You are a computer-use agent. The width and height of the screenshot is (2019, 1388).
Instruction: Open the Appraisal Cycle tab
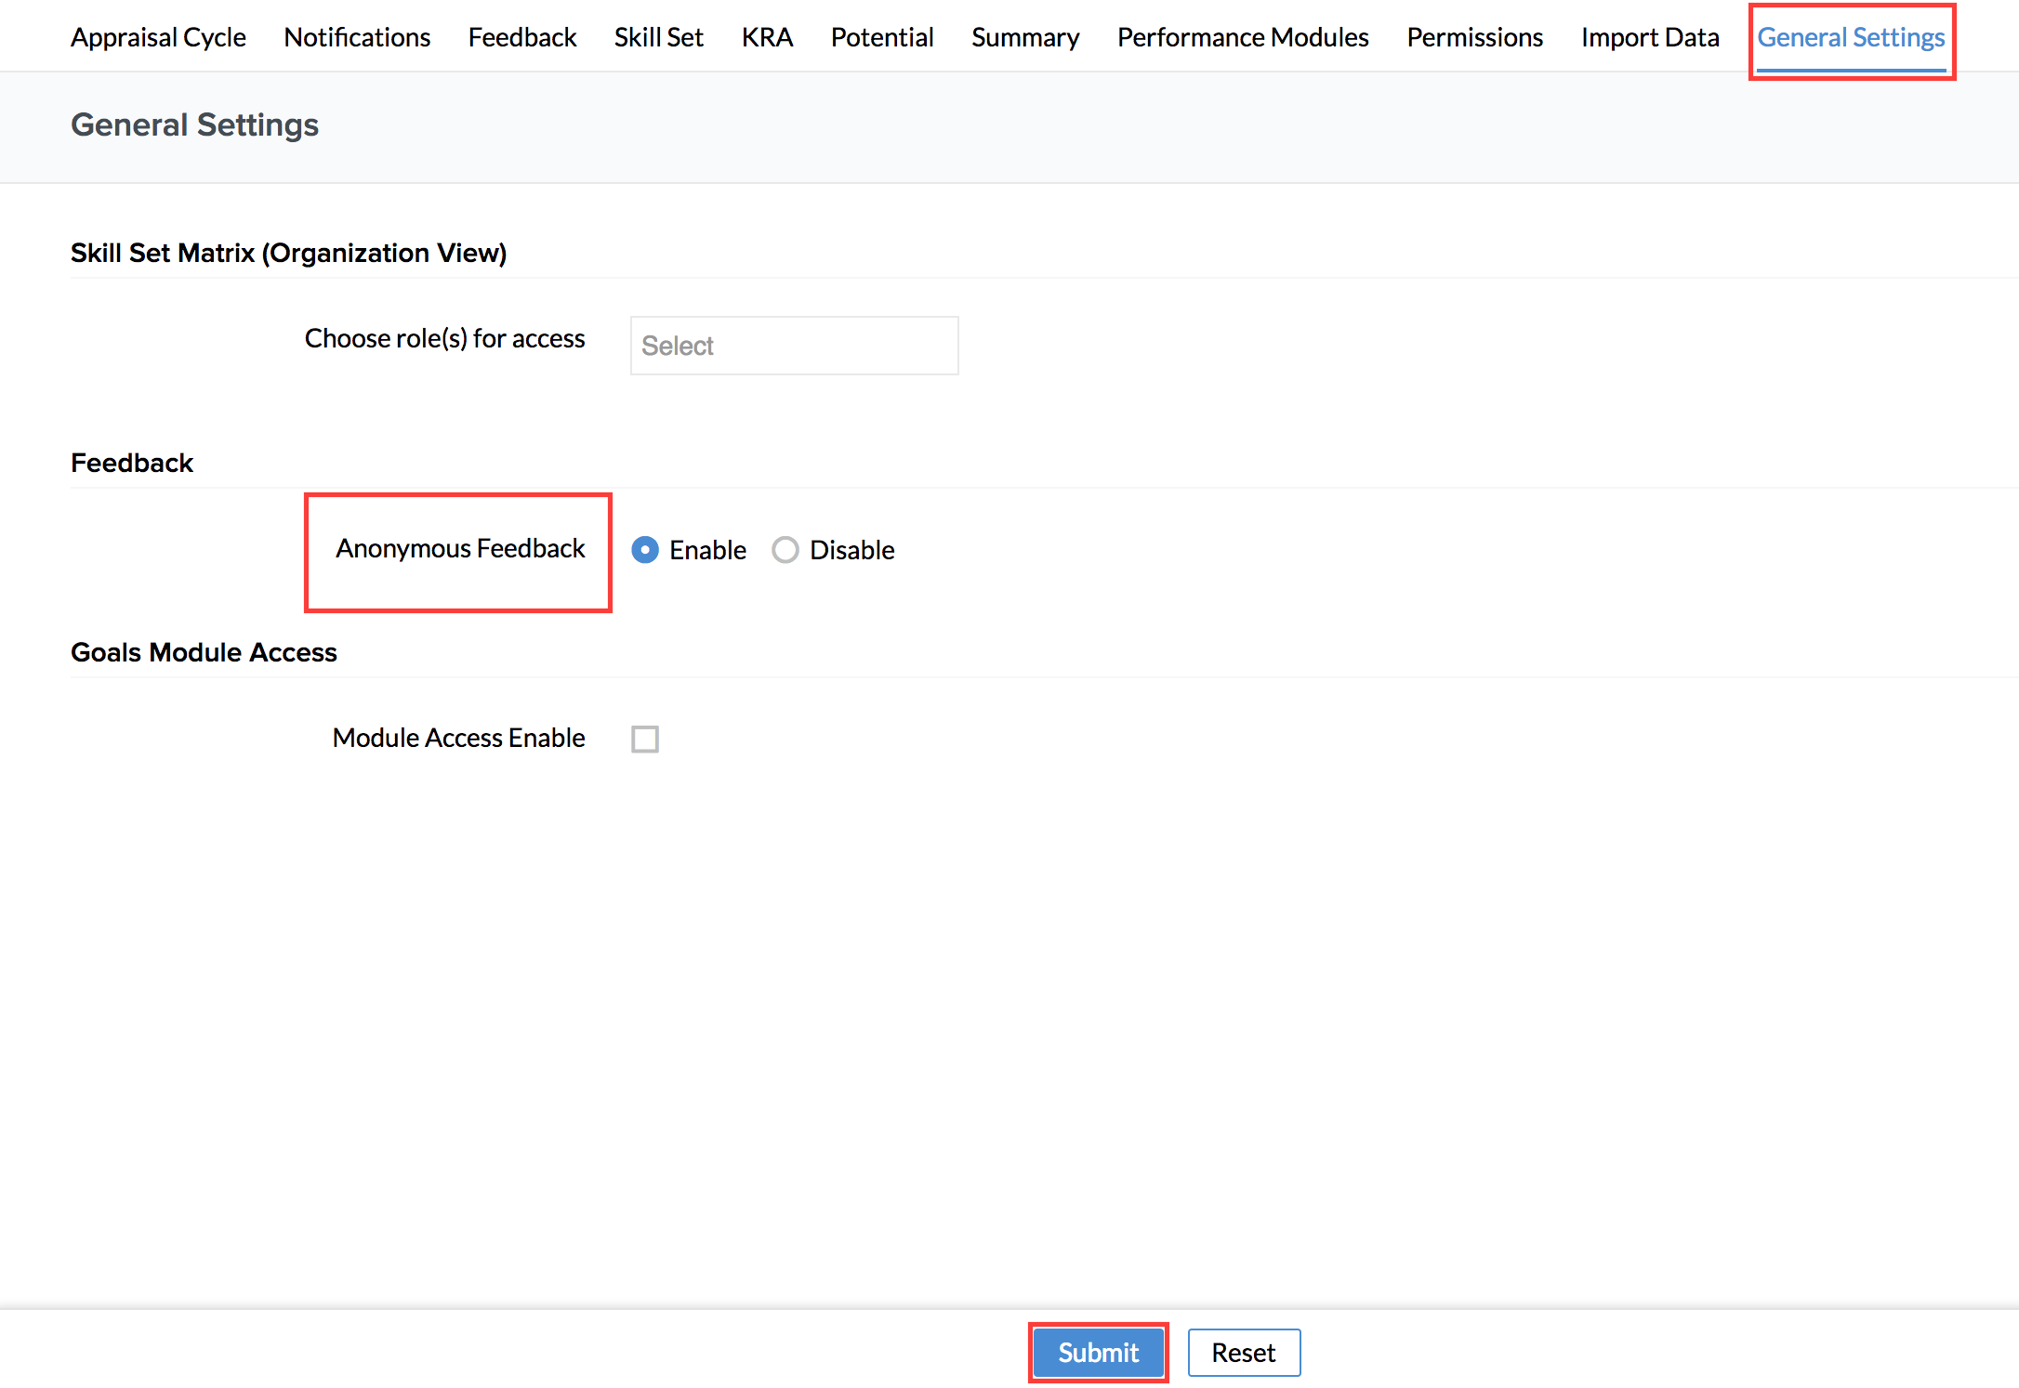click(x=158, y=37)
